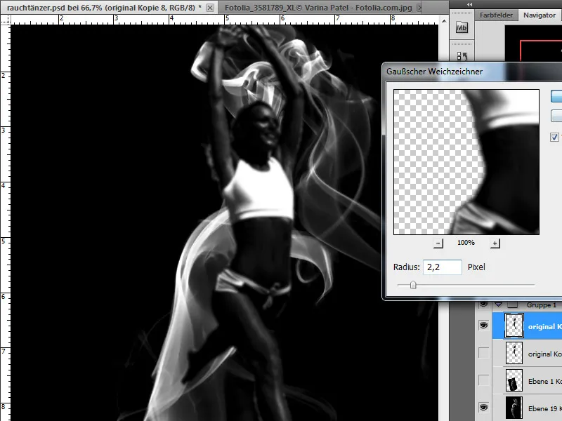Select the Ebene 19 layer thumbnail
This screenshot has width=562, height=421.
514,408
